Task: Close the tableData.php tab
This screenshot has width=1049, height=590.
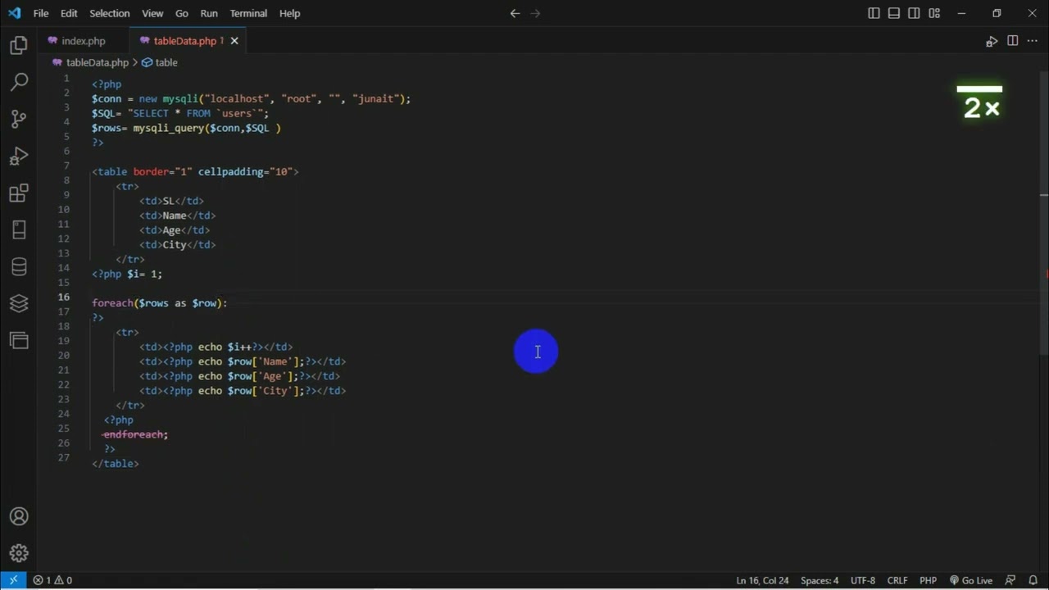Action: coord(234,41)
